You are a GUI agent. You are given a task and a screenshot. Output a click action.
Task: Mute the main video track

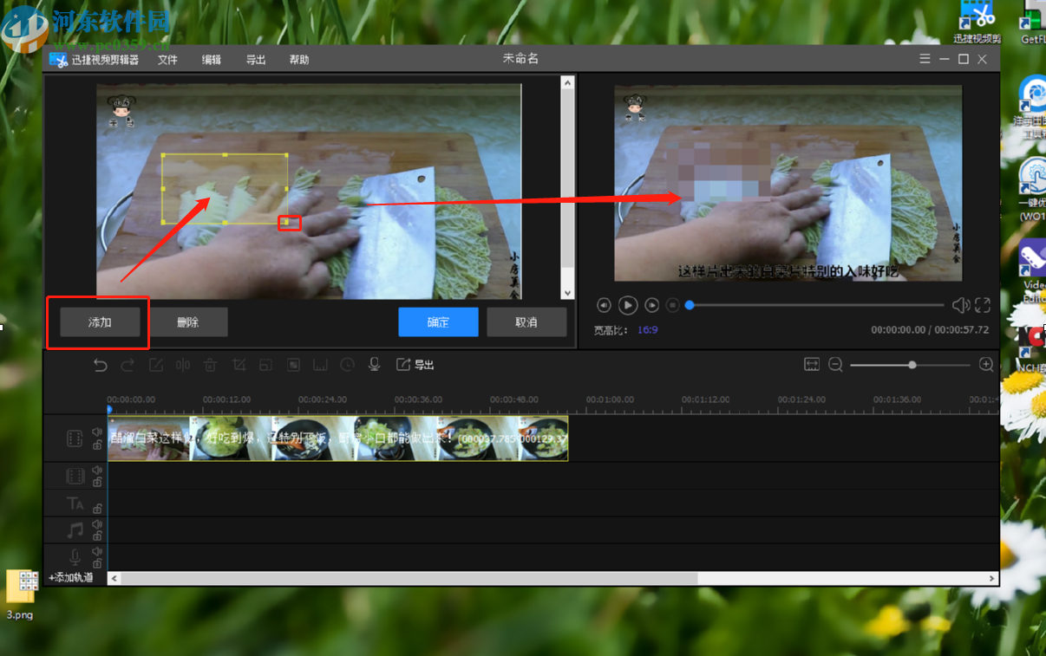point(97,432)
